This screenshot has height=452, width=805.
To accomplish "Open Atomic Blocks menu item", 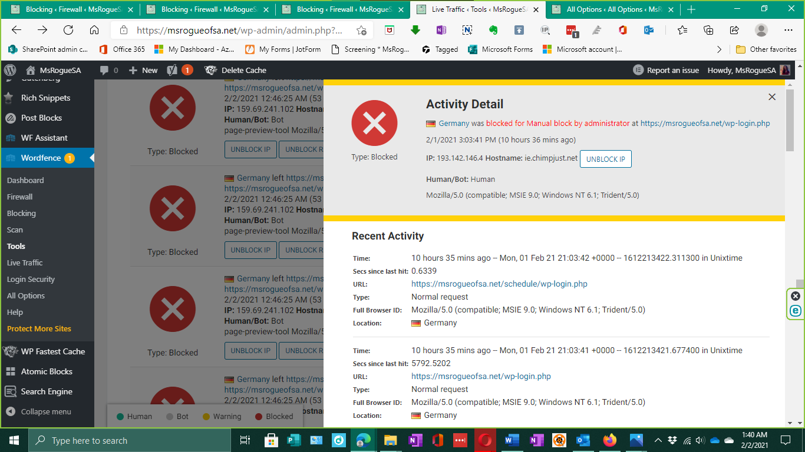I will click(x=47, y=371).
